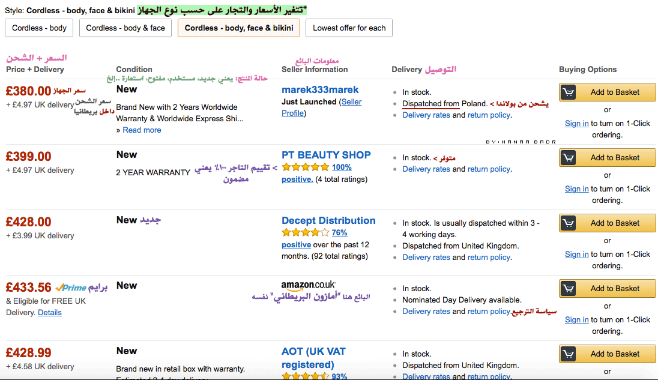Screen dimensions: 658x380
Task: Expand Read more in the £380.00 condition
Action: coord(142,130)
